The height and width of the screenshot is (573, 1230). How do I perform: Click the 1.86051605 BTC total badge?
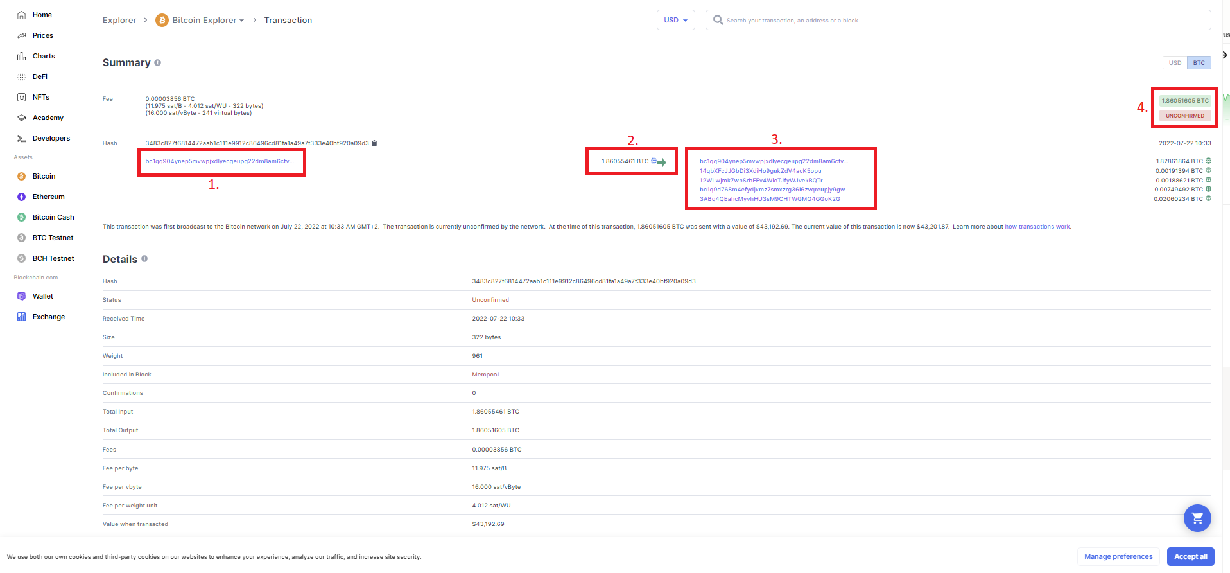tap(1185, 101)
